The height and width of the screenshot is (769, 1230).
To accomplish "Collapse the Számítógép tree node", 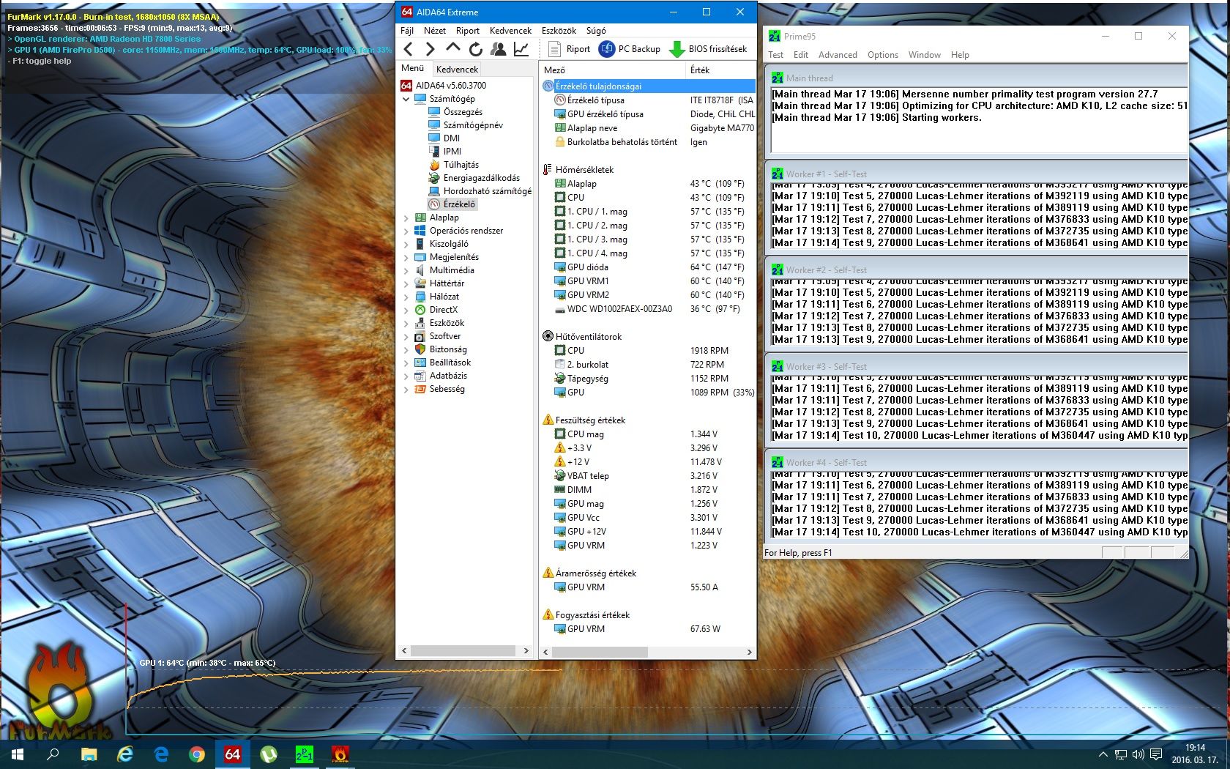I will pyautogui.click(x=406, y=99).
